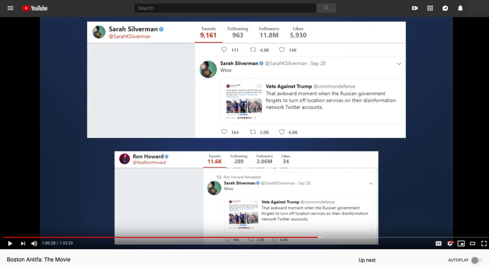The image size is (489, 267).
Task: Click the Sep 28 date on Sarah's feed tweet
Action: tap(318, 63)
